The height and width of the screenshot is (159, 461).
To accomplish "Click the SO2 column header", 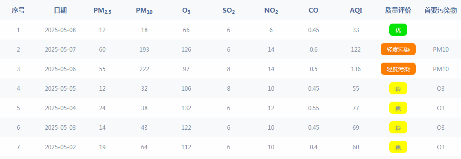I will pos(229,11).
